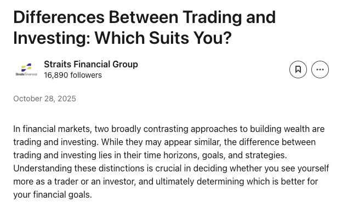Click the 16,890 followers count
Viewport: 359px width, 219px height.
(x=73, y=75)
